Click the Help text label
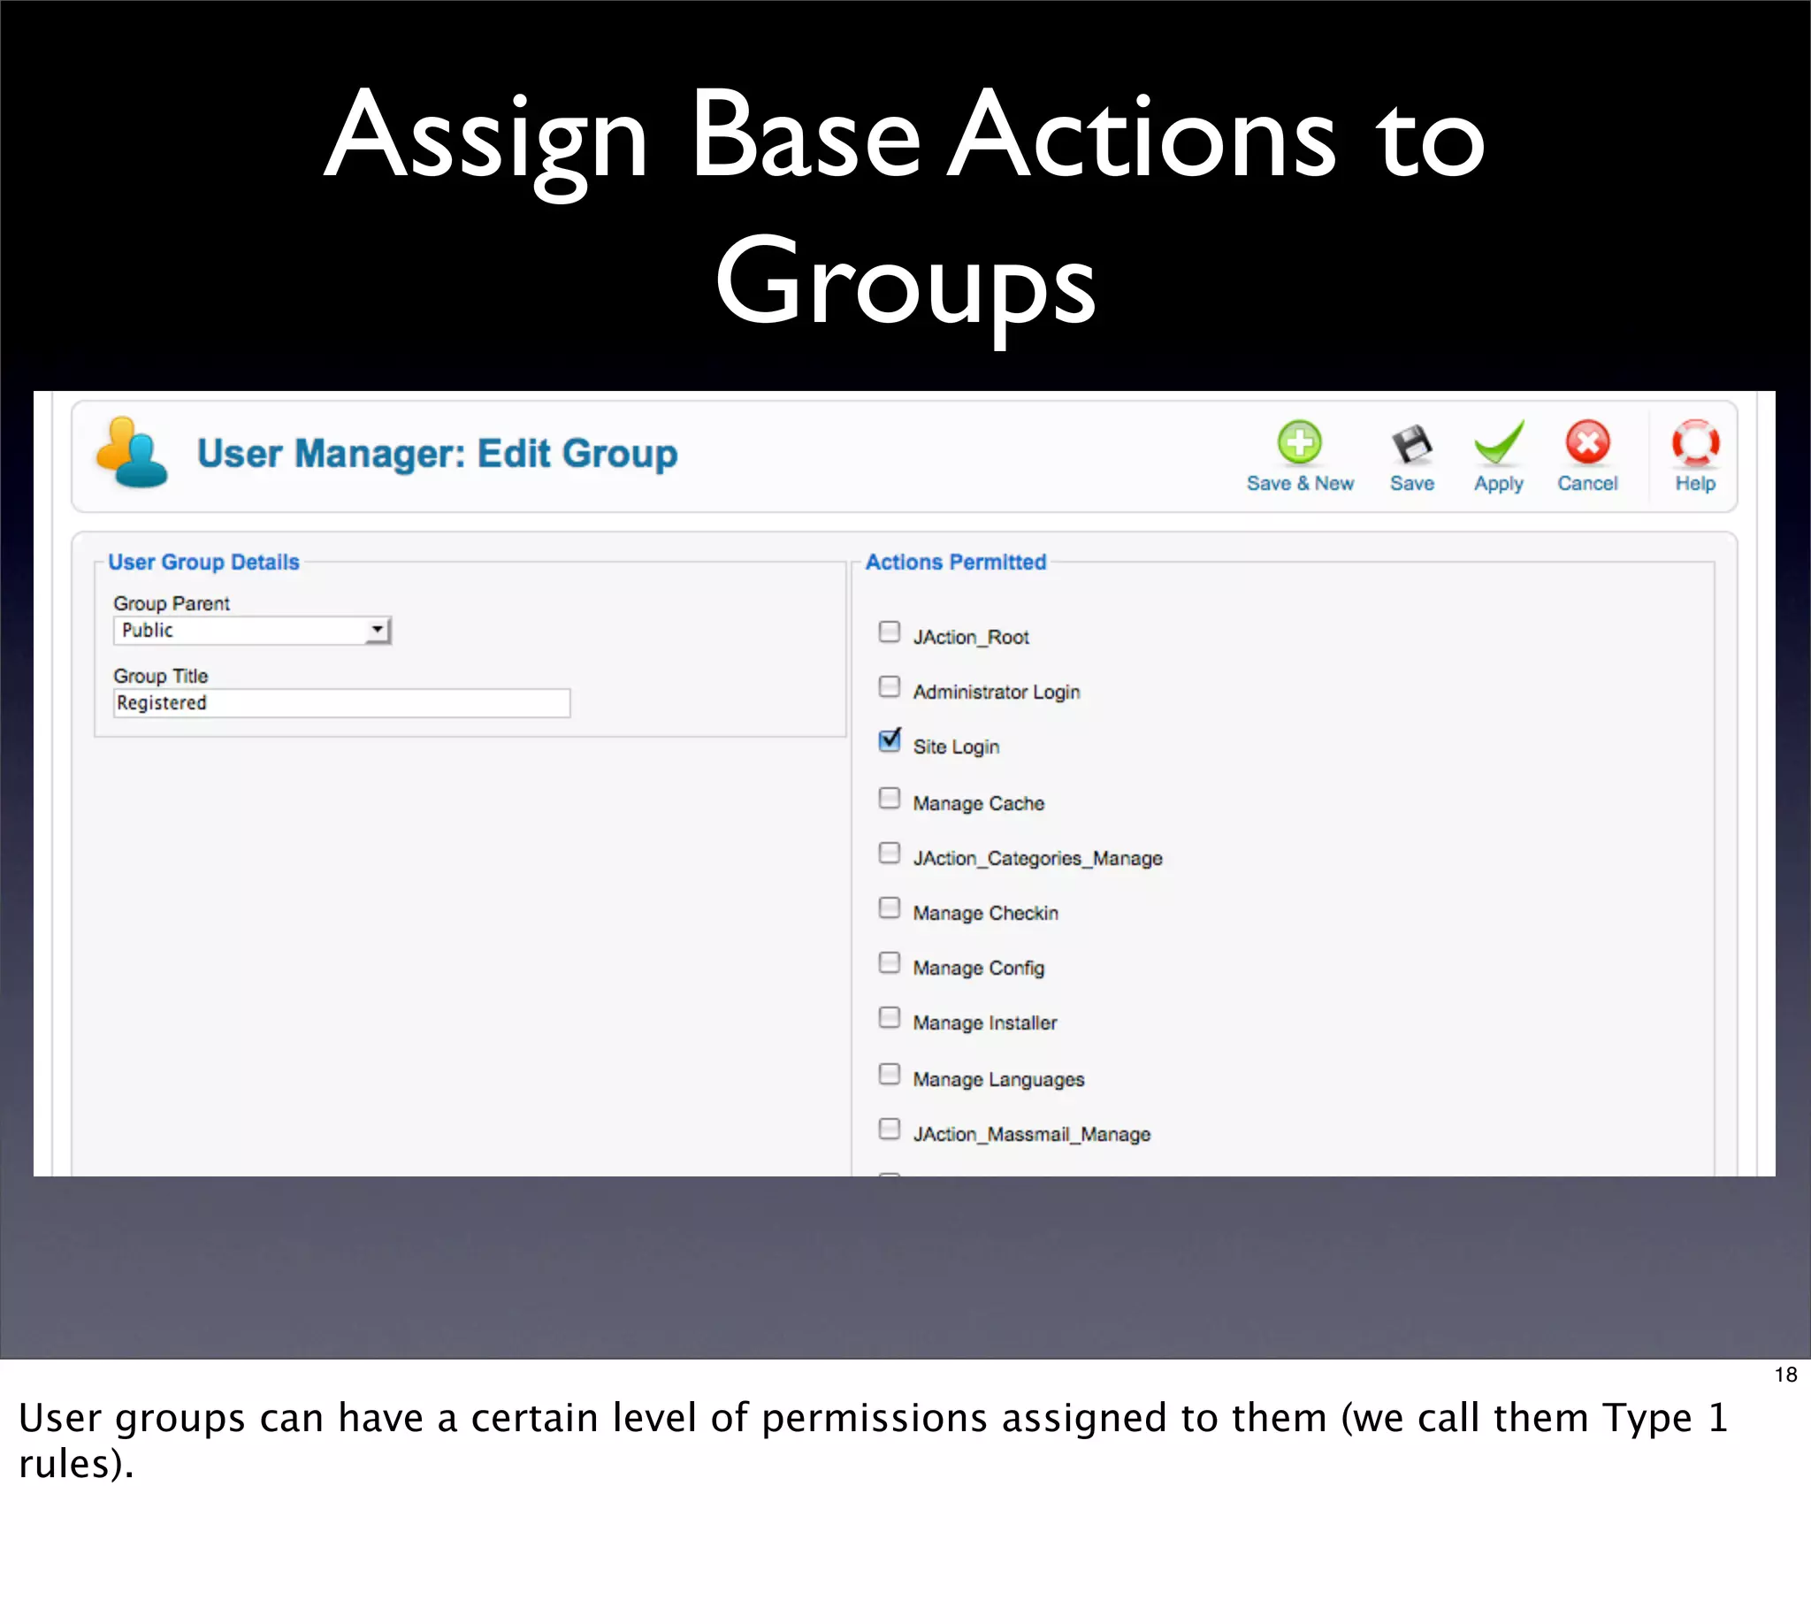The height and width of the screenshot is (1624, 1811). (1695, 485)
